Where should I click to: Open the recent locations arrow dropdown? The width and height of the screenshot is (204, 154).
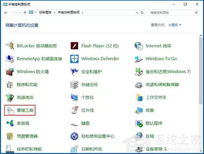(20, 13)
